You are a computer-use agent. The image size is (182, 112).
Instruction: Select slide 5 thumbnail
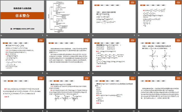tap(22, 55)
